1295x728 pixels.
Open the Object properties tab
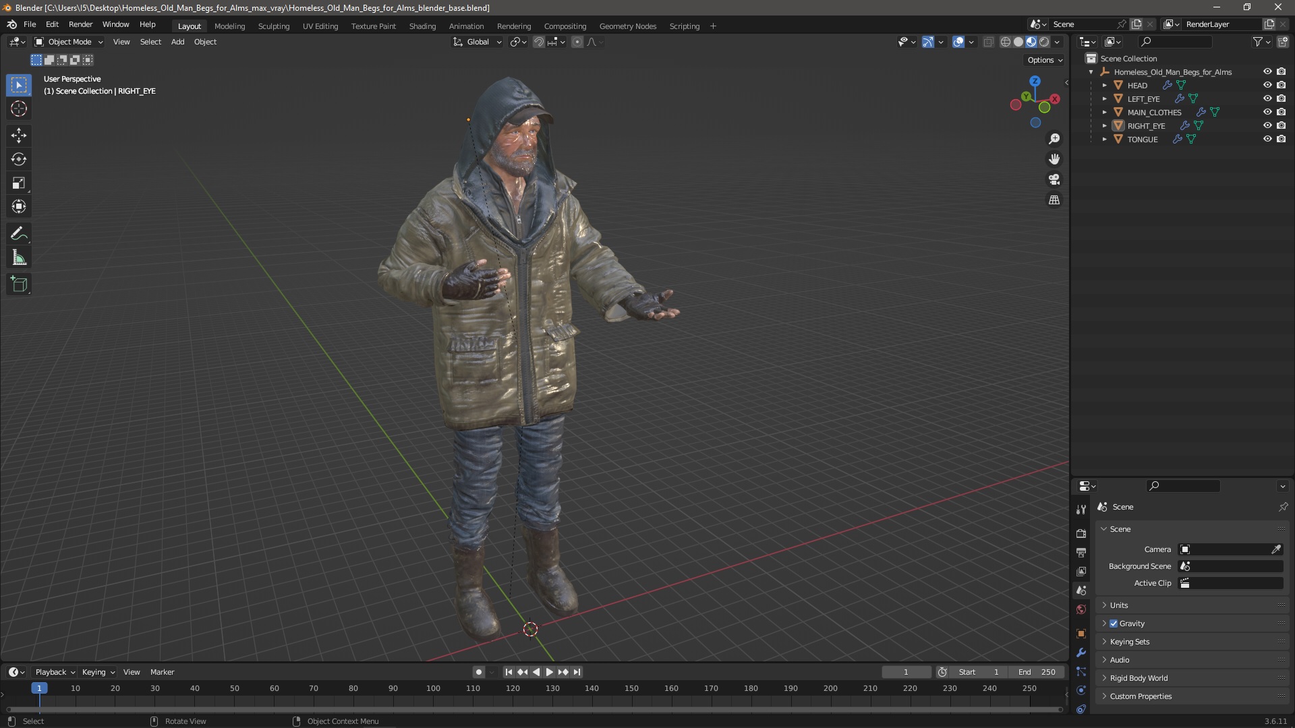tap(1081, 634)
